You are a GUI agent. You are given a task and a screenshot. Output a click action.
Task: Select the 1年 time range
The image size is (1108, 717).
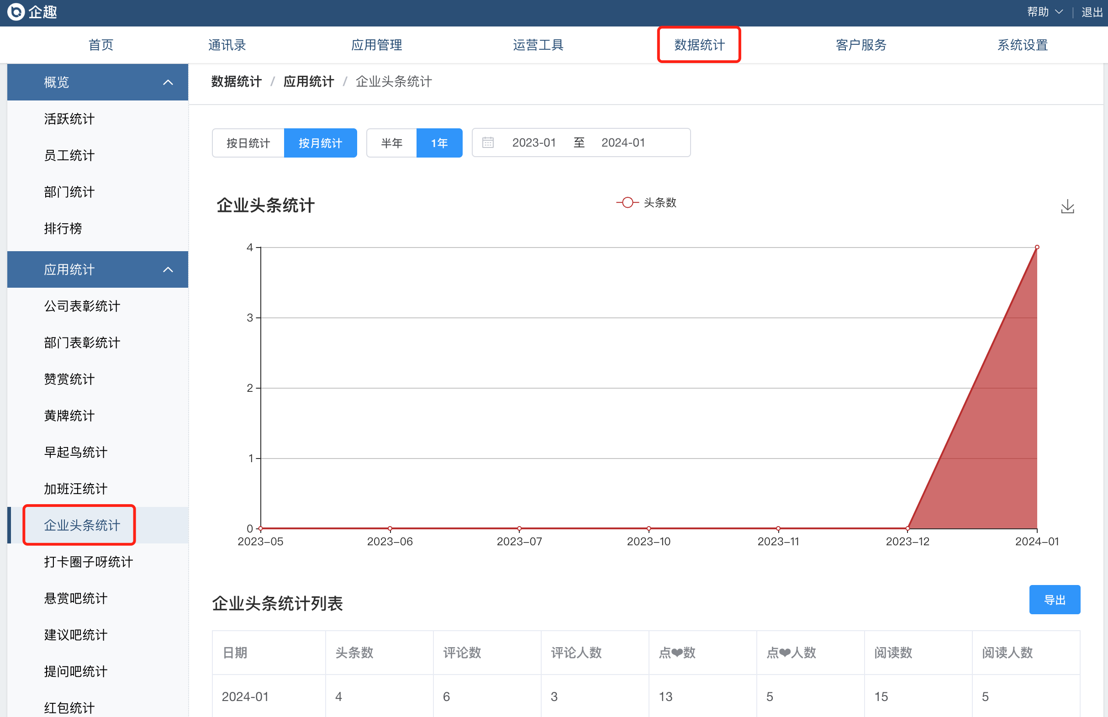[439, 143]
